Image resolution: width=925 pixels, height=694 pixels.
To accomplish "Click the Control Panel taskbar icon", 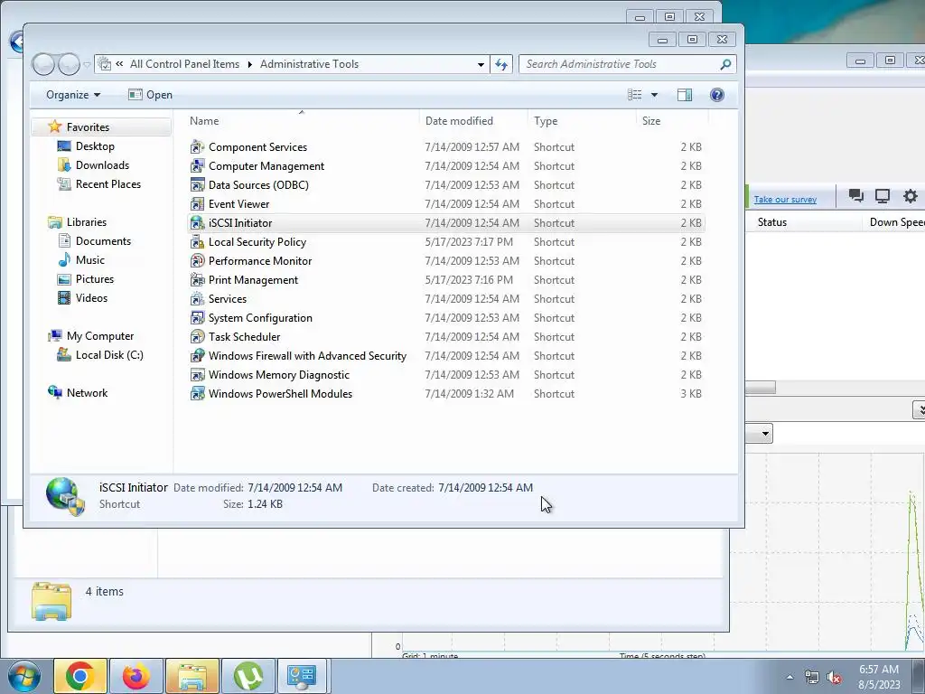I will 302,676.
